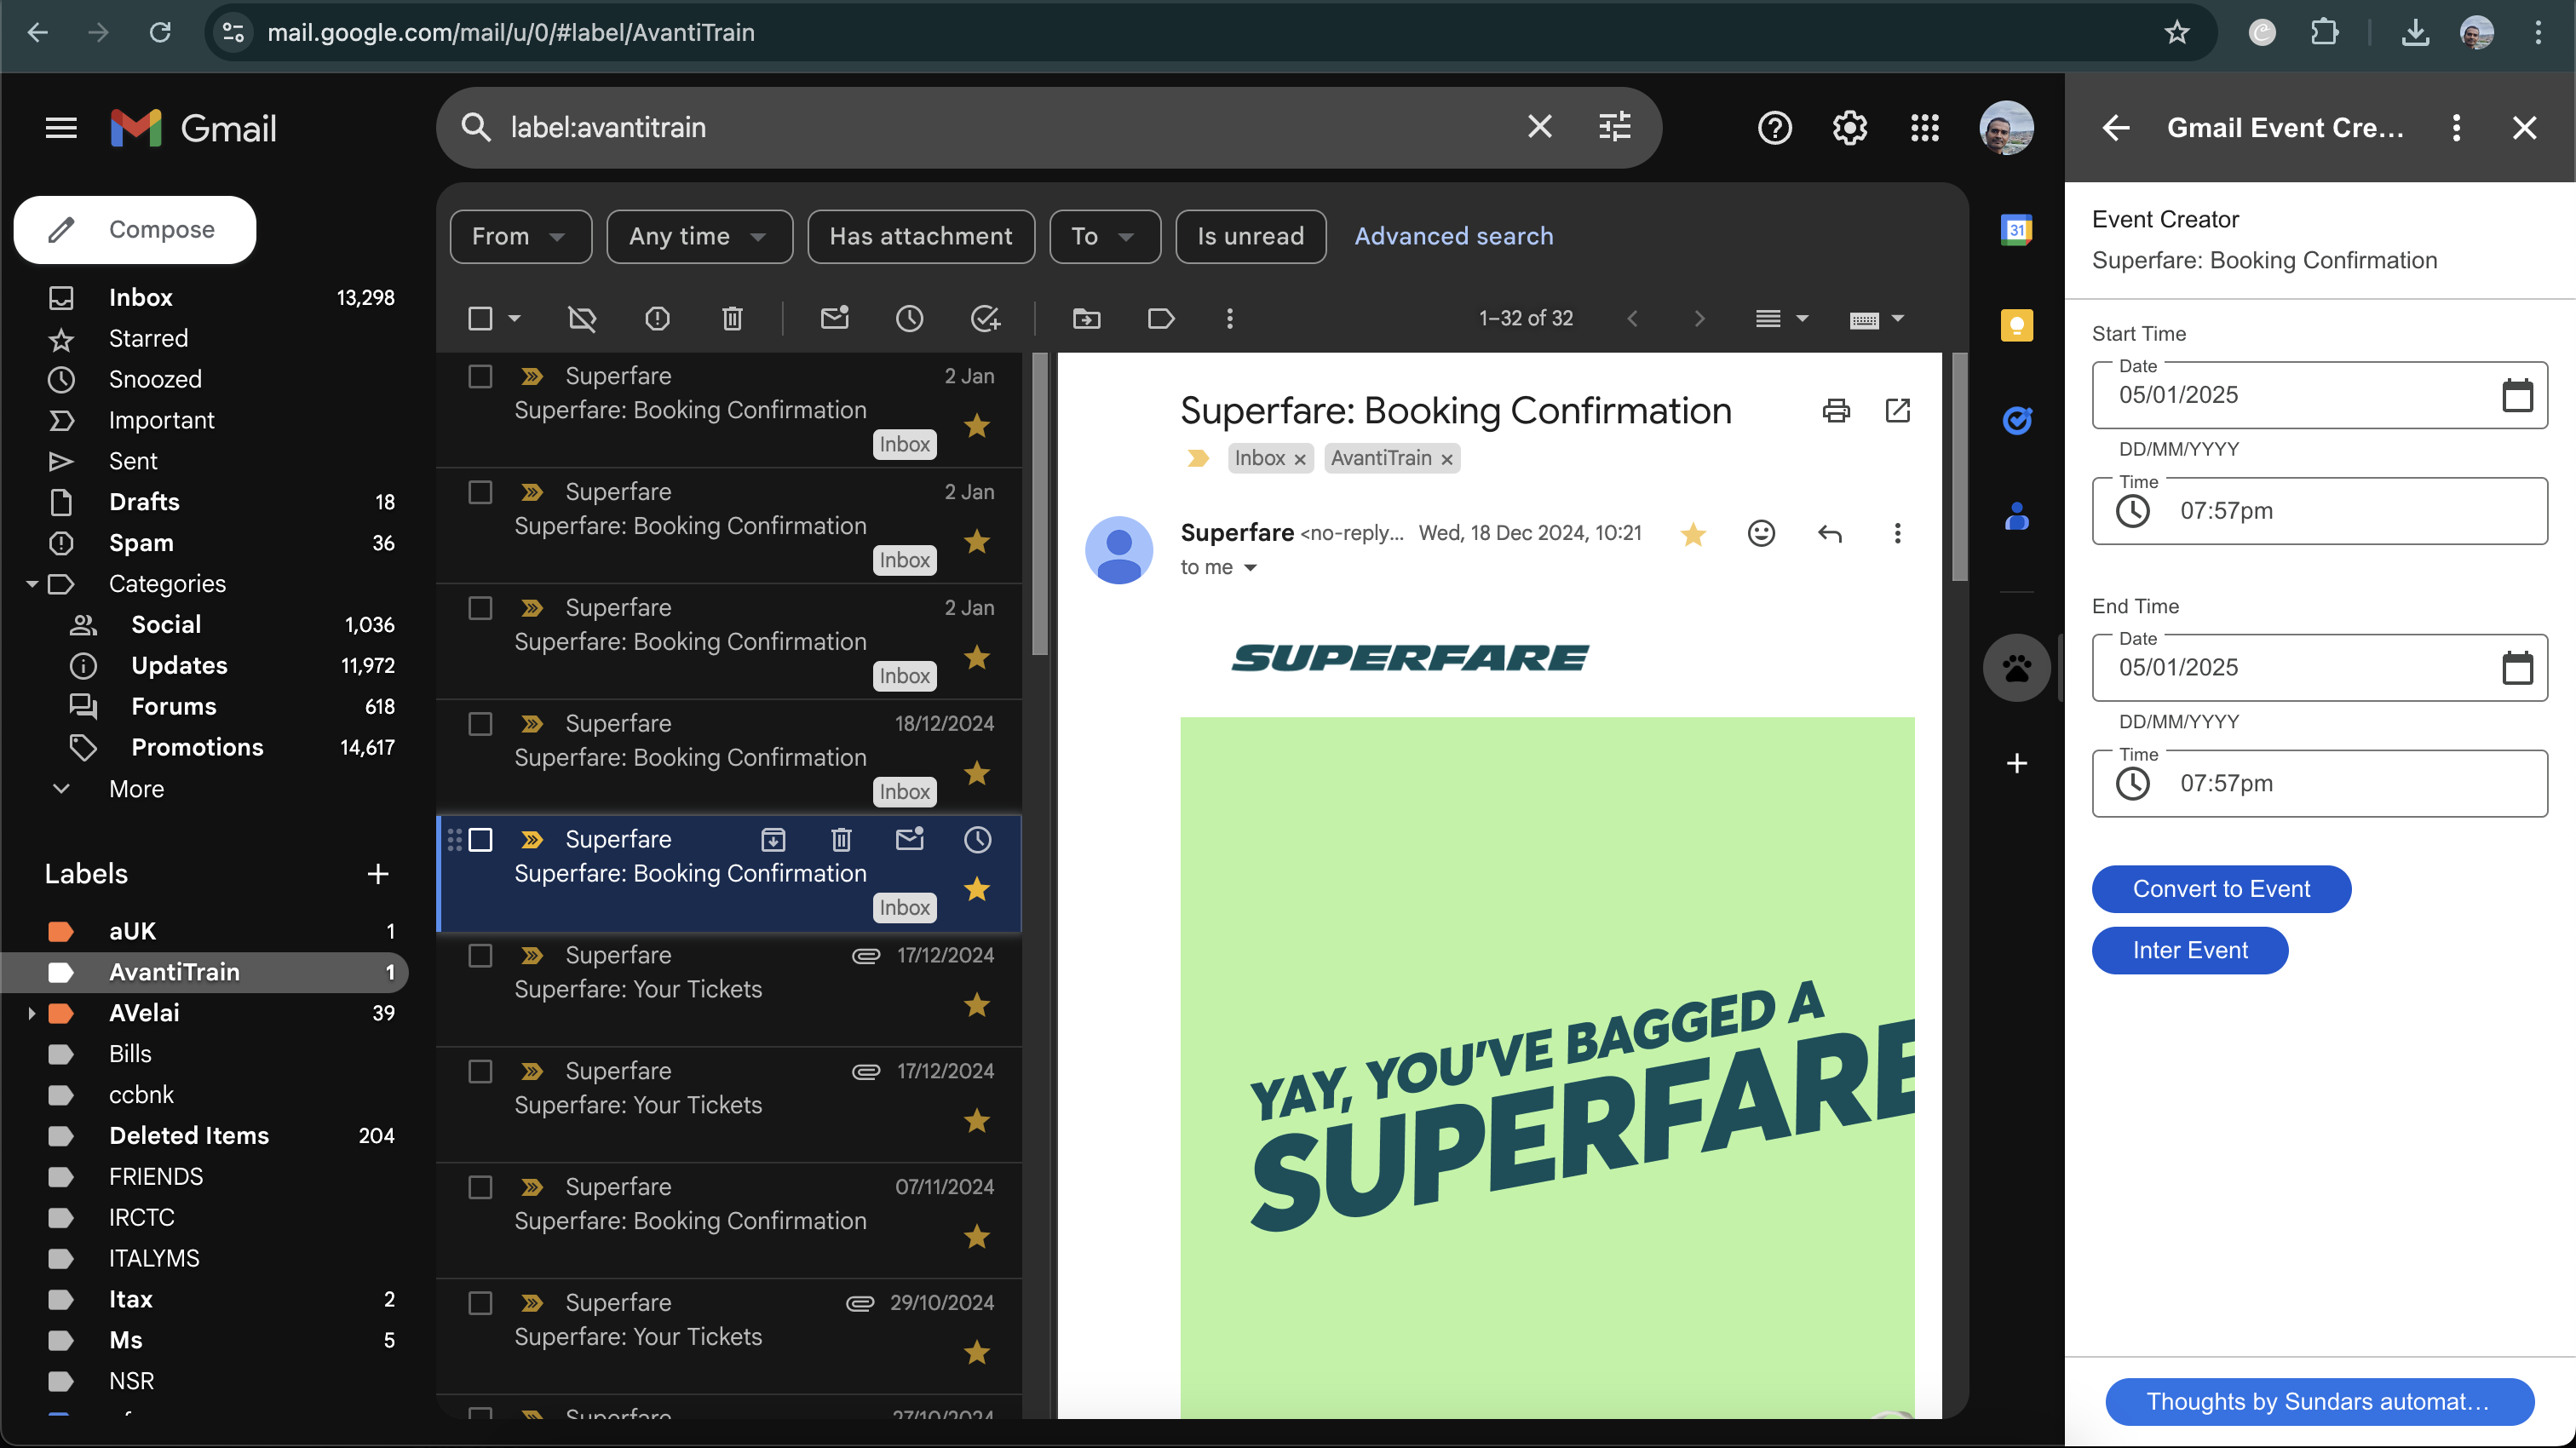This screenshot has width=2576, height=1448.
Task: Open the Starred folder in sidebar
Action: pos(148,338)
